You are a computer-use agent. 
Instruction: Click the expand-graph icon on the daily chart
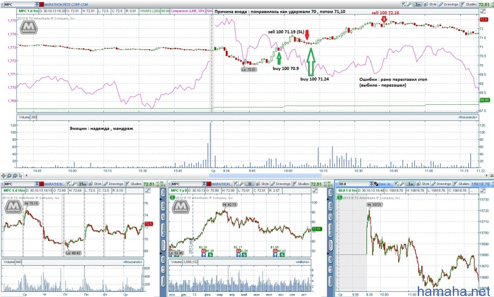(x=315, y=190)
